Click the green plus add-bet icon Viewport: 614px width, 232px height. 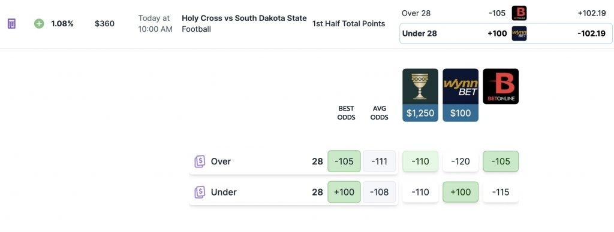pos(39,24)
